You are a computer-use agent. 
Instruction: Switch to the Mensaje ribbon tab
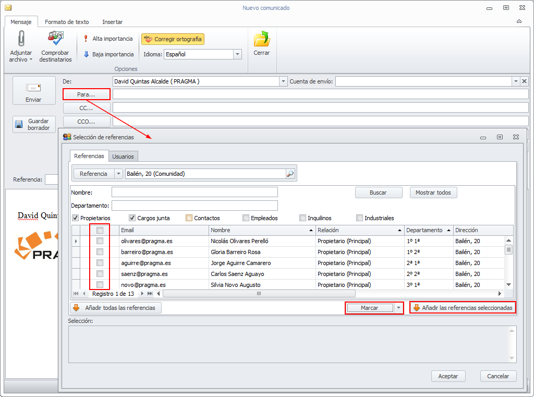(x=21, y=22)
